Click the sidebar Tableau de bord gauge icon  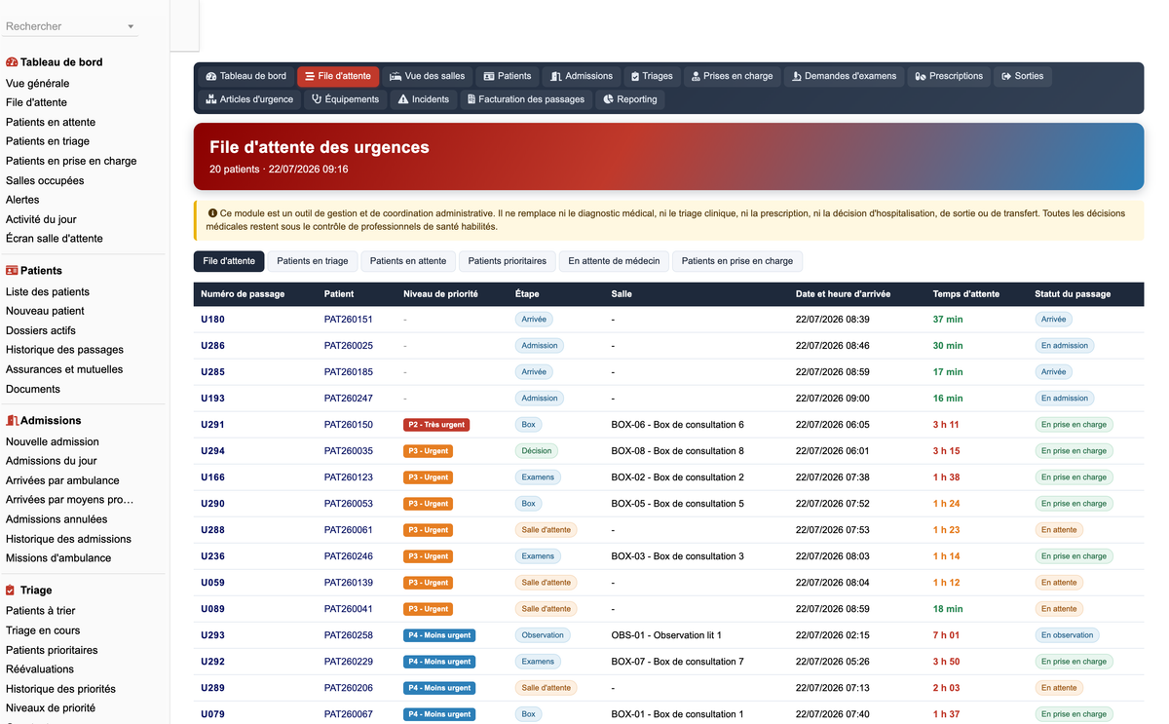click(x=12, y=62)
